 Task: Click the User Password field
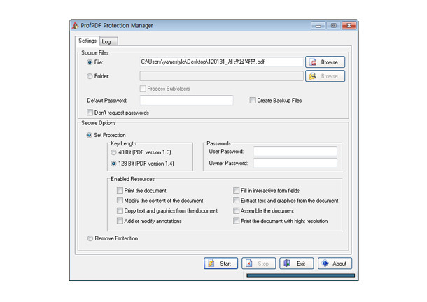pos(295,151)
